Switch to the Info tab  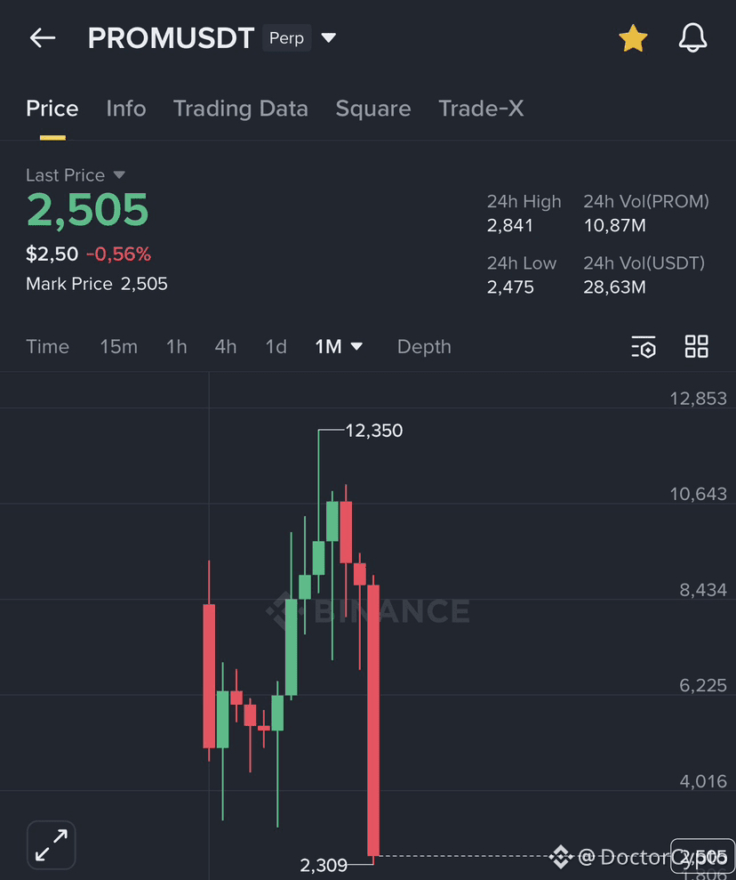125,109
